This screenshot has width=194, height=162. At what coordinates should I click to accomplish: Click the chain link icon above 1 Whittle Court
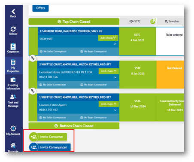click(x=33, y=91)
